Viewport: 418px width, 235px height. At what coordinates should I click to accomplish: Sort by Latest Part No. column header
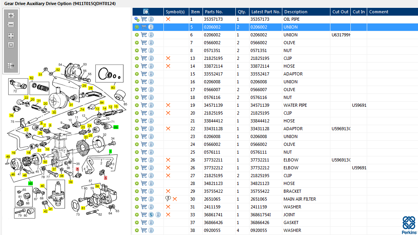266,12
